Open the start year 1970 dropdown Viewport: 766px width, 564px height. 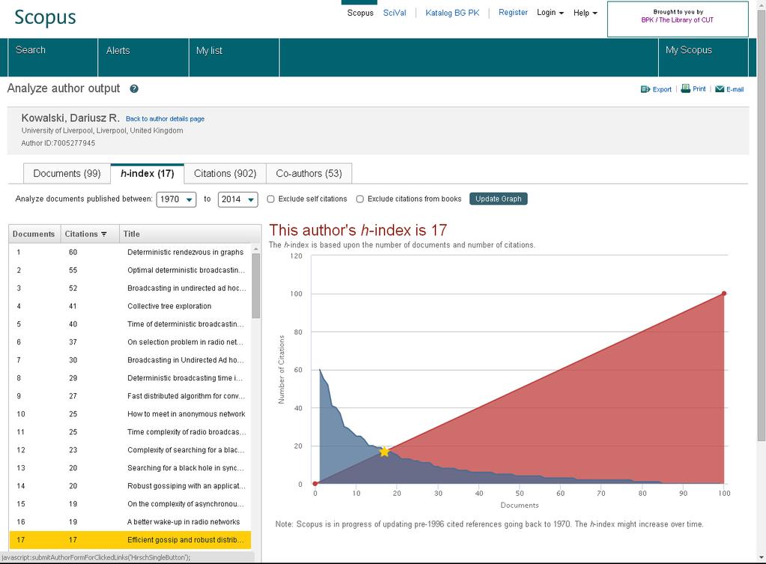(177, 199)
